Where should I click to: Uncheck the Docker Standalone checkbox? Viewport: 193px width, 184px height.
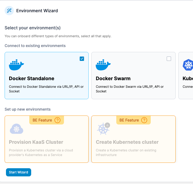point(82,59)
